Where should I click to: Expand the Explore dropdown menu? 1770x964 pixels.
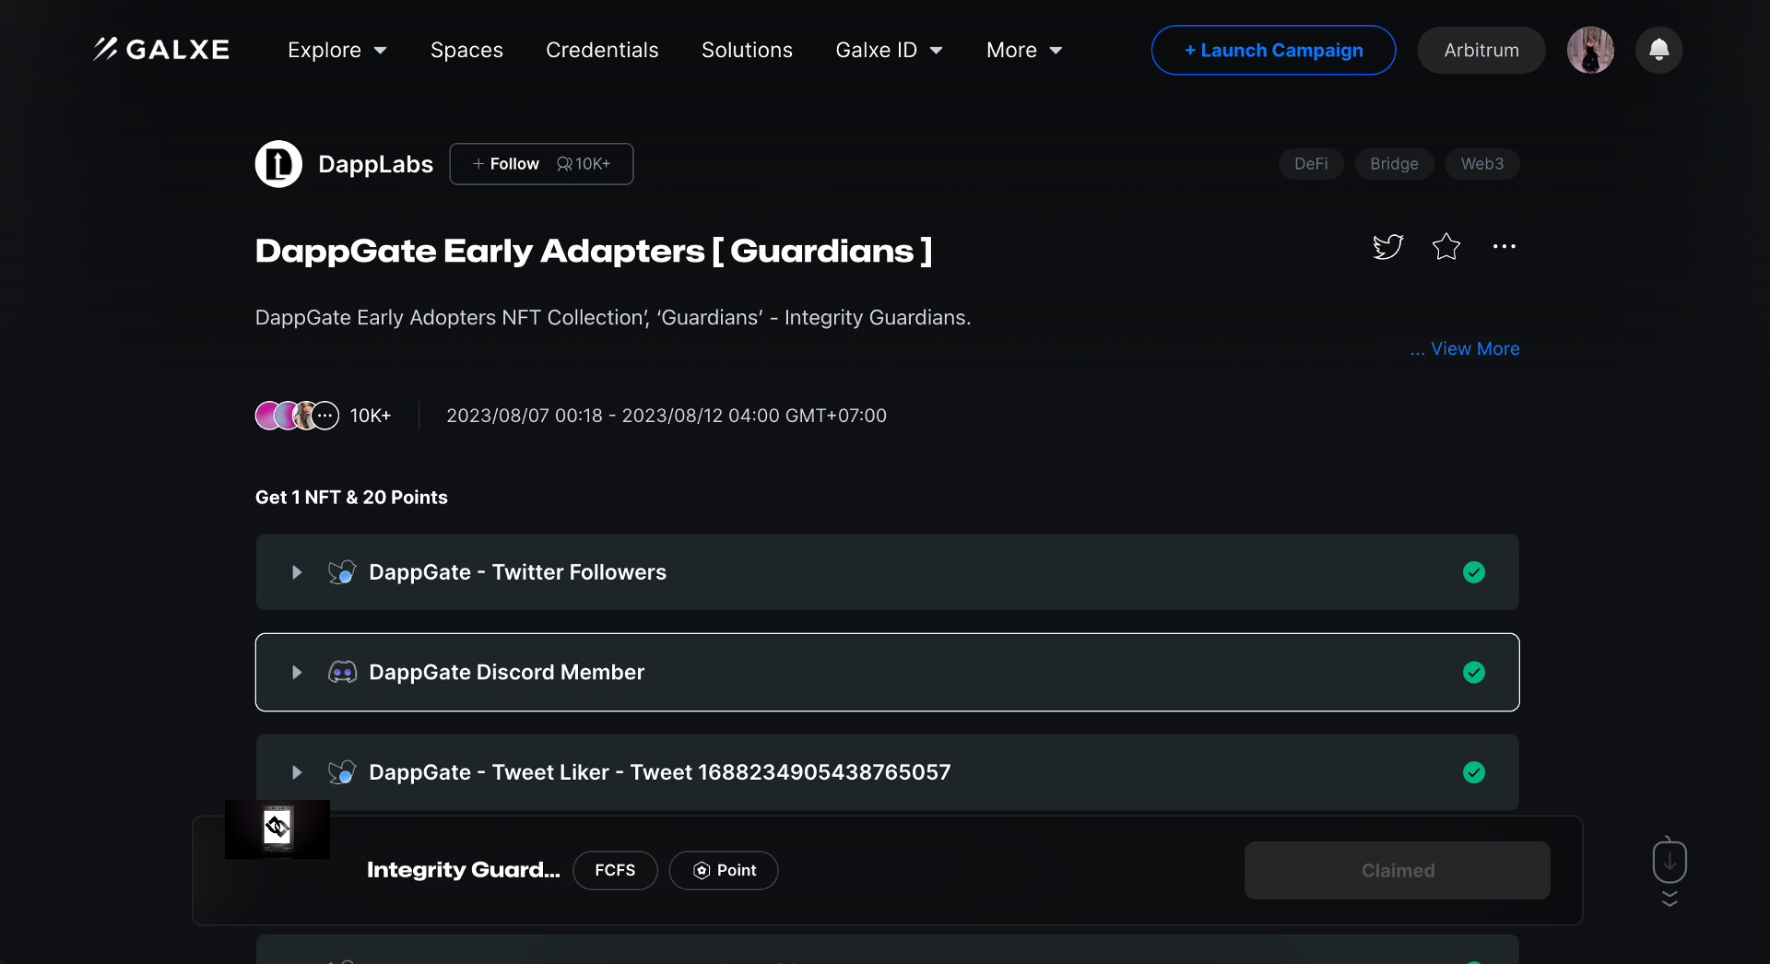pos(337,50)
